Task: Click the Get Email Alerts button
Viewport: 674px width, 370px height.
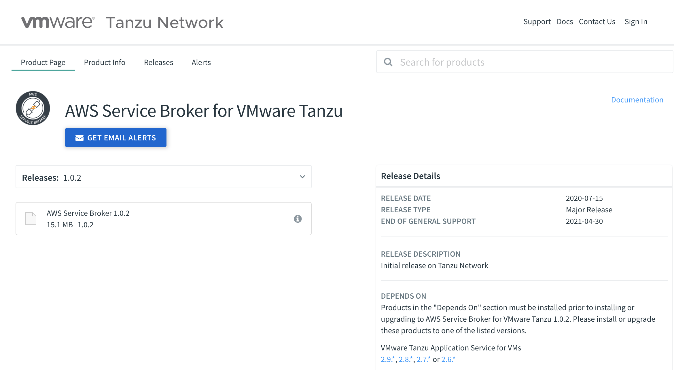Action: click(116, 138)
